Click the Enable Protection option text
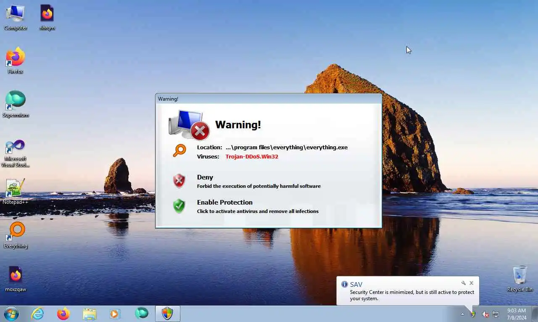Image resolution: width=538 pixels, height=322 pixels. pos(225,202)
